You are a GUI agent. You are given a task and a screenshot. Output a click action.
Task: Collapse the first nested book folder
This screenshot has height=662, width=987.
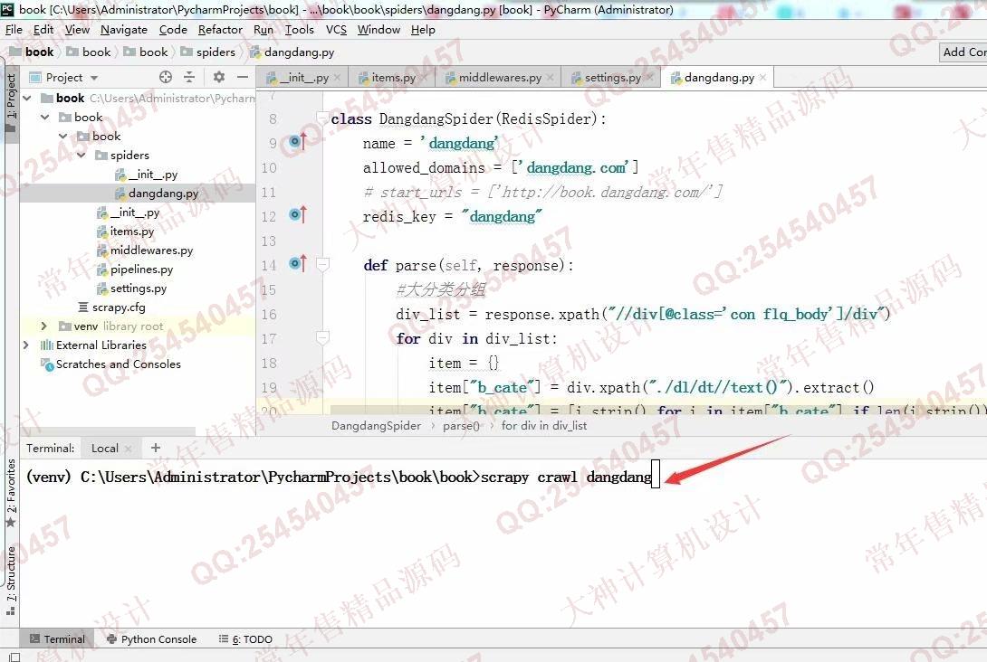tap(44, 117)
